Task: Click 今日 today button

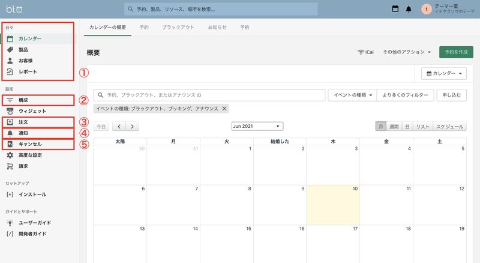Action: click(101, 126)
